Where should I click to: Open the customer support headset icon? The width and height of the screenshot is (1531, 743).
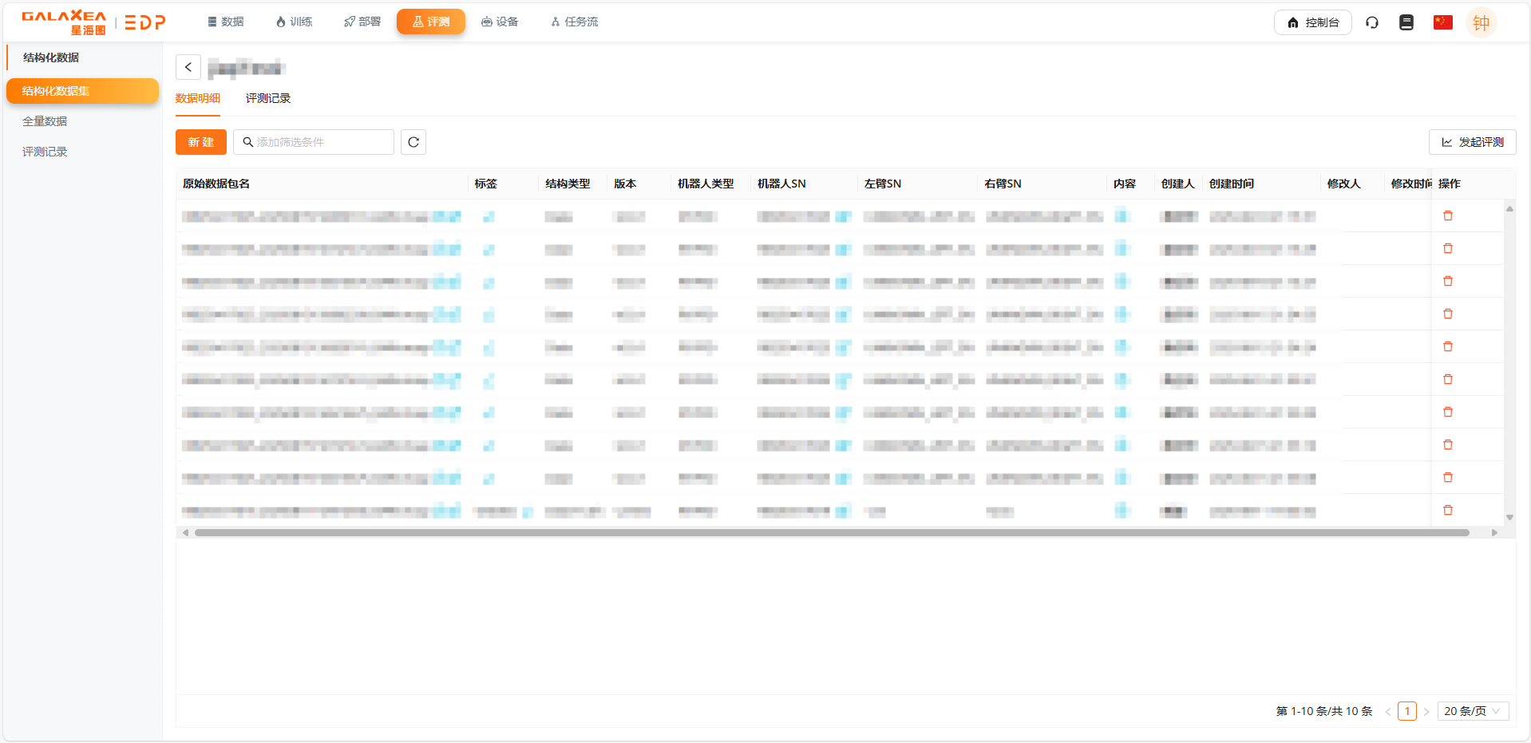click(x=1372, y=22)
